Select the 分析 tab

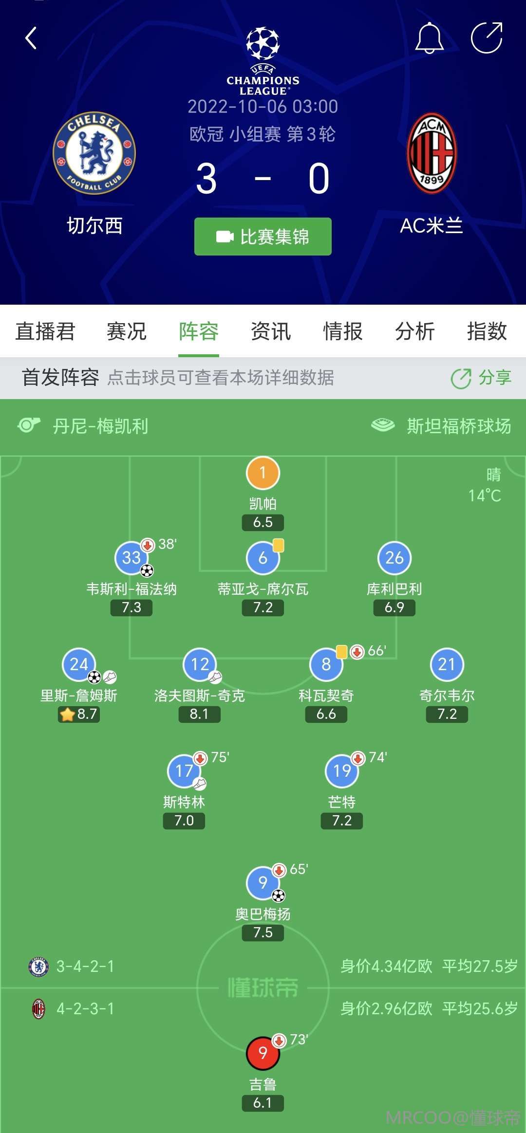click(x=415, y=331)
